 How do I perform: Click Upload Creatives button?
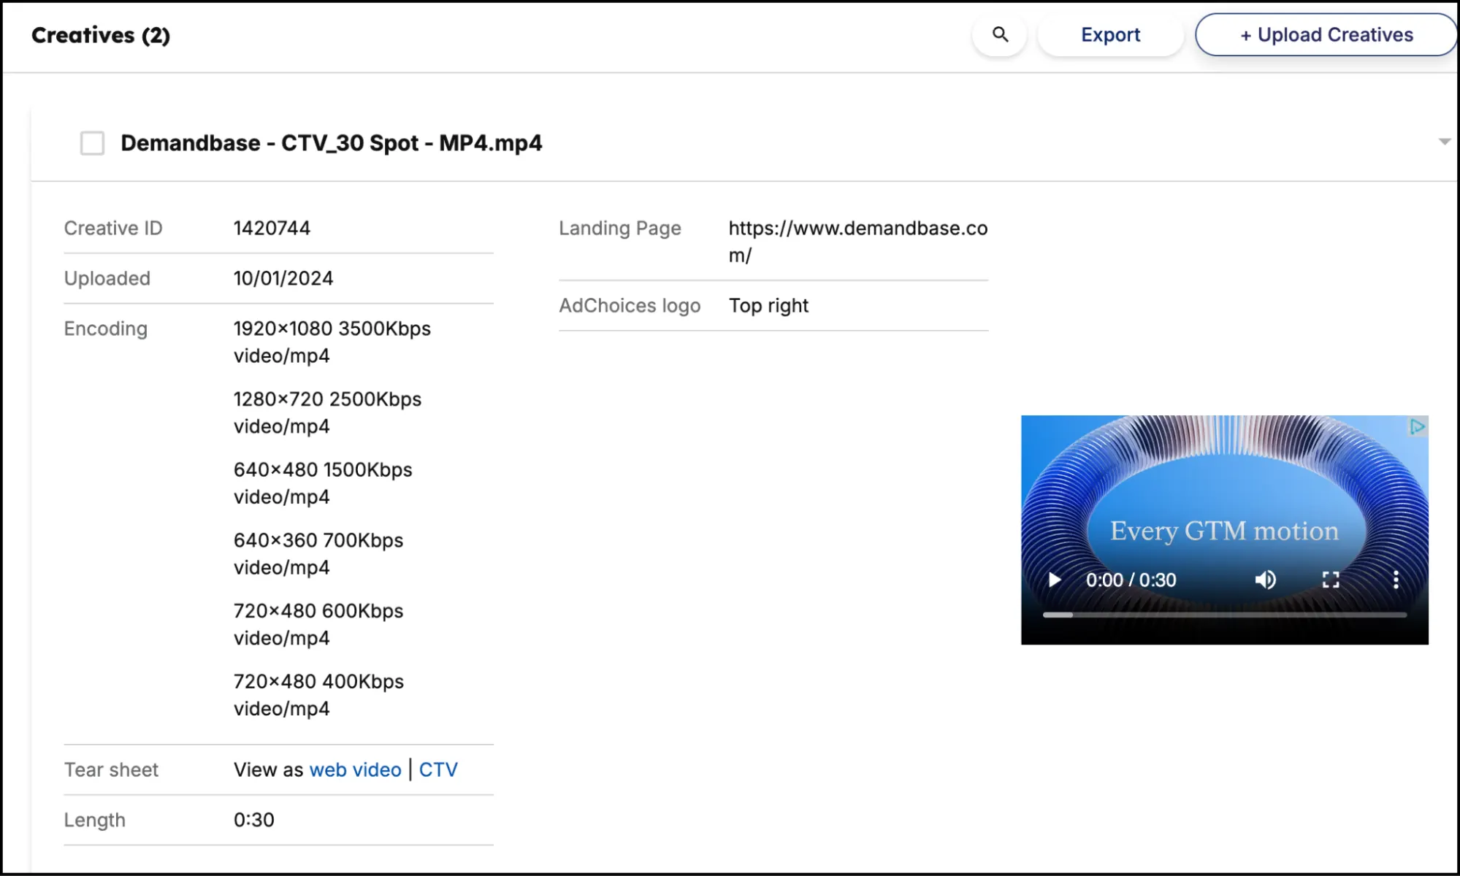(x=1326, y=35)
